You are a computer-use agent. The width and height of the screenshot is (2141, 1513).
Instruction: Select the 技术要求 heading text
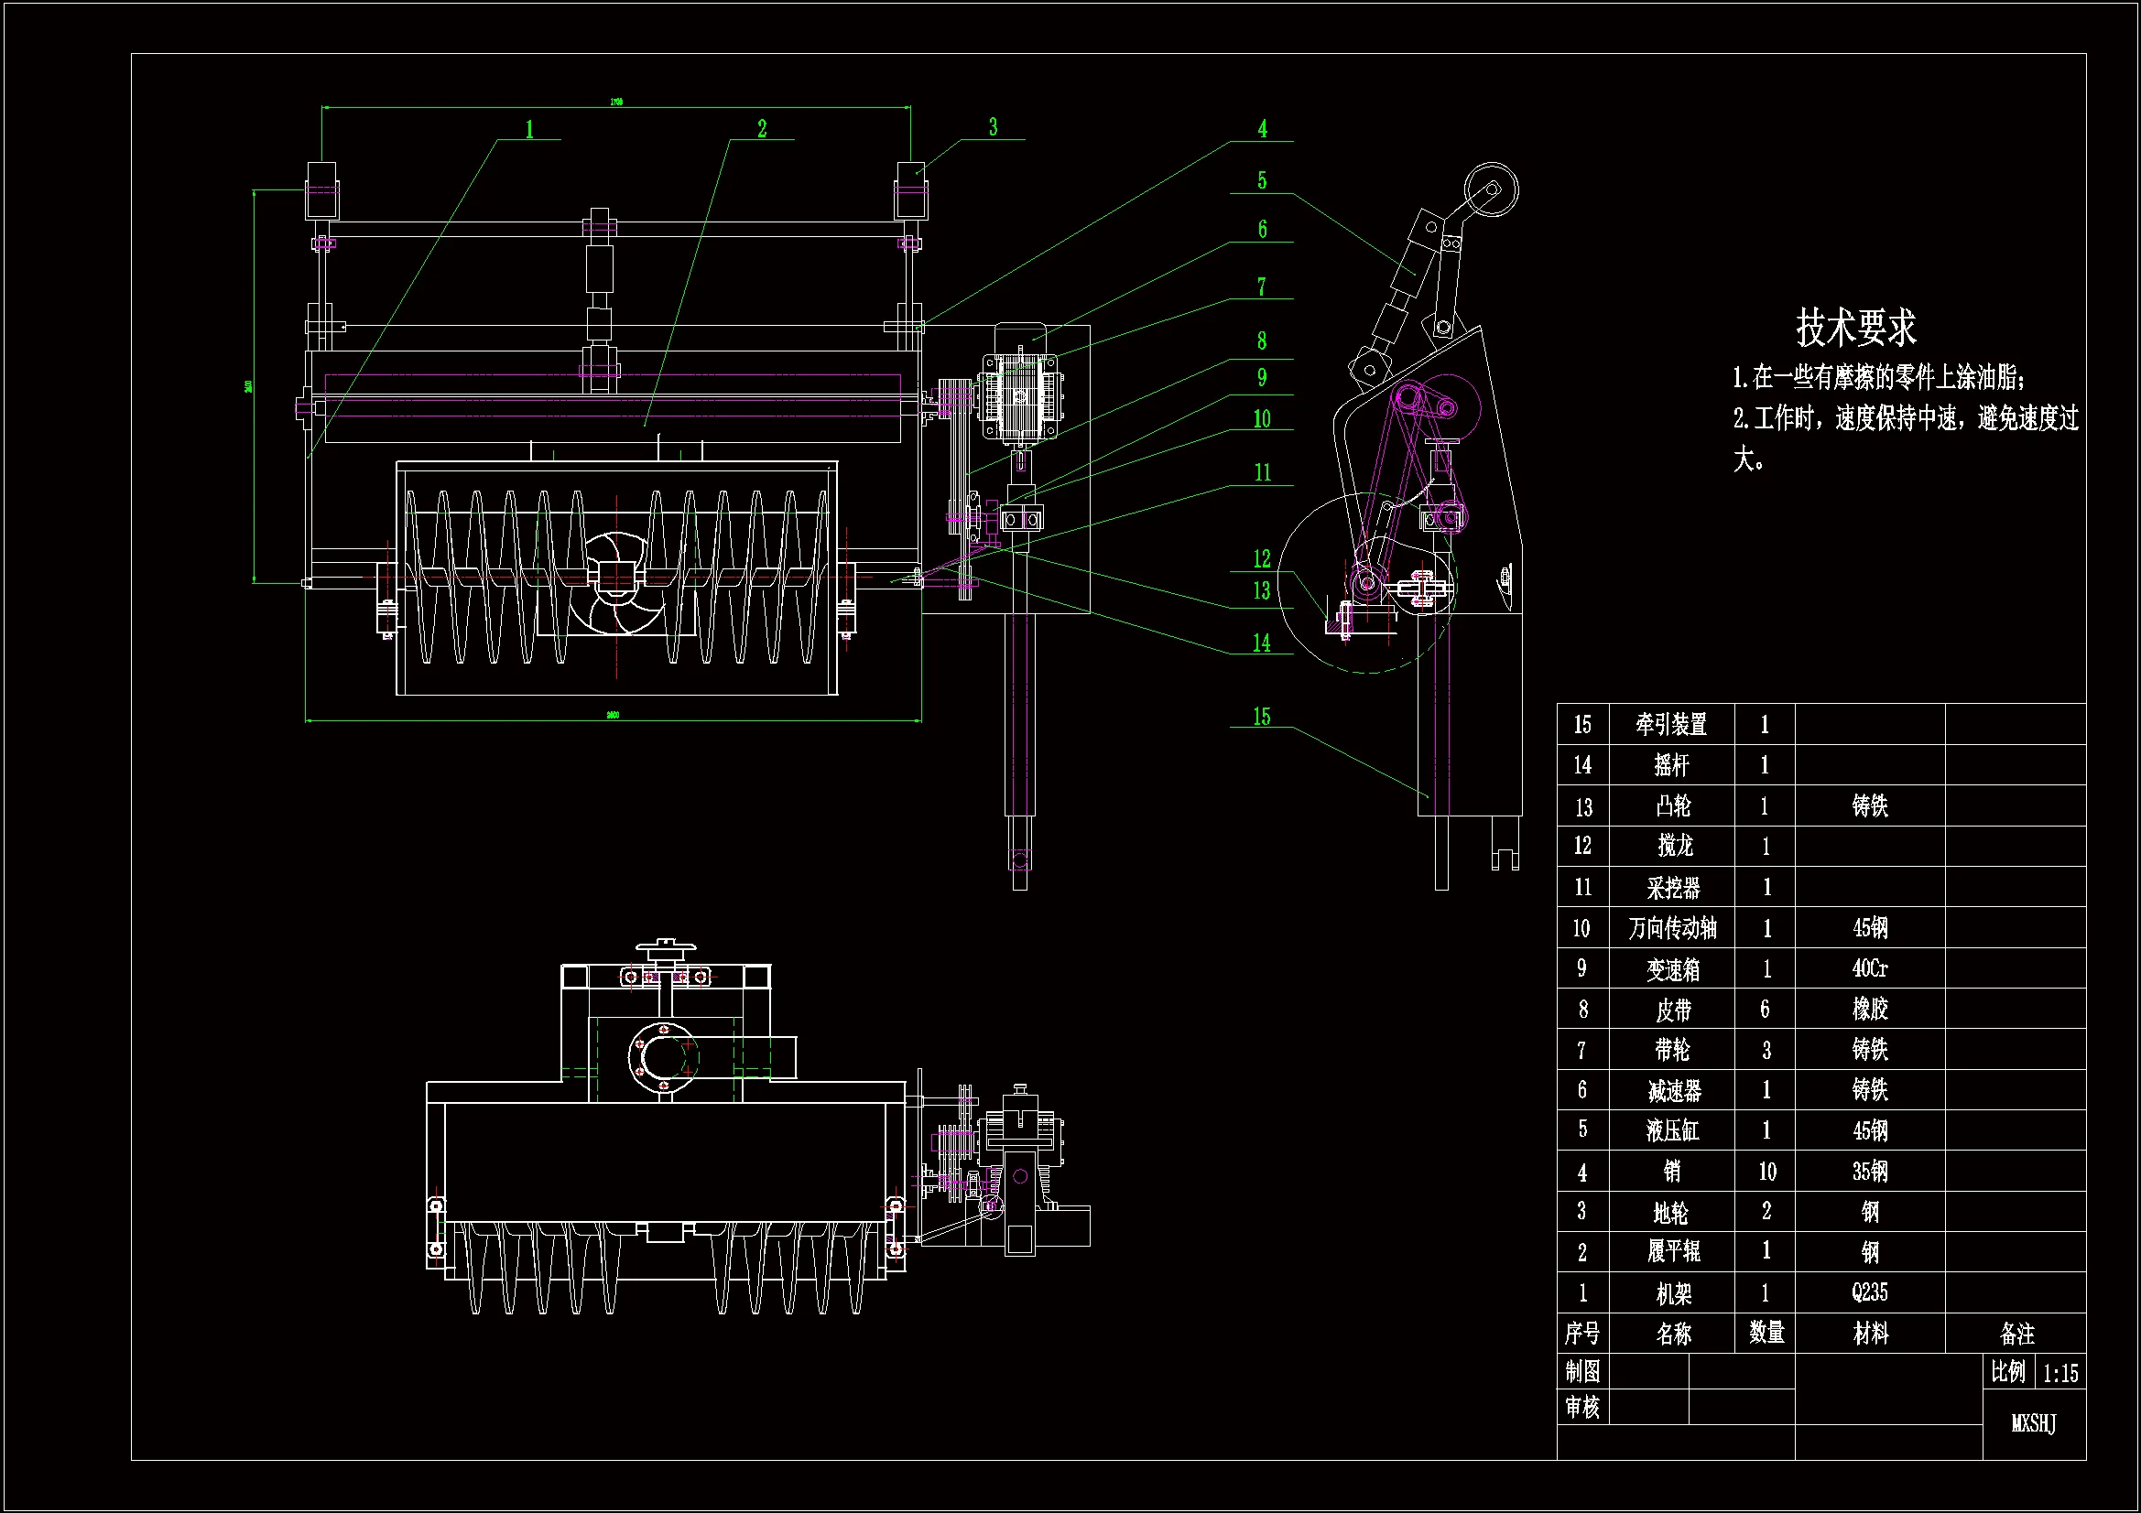[1855, 327]
